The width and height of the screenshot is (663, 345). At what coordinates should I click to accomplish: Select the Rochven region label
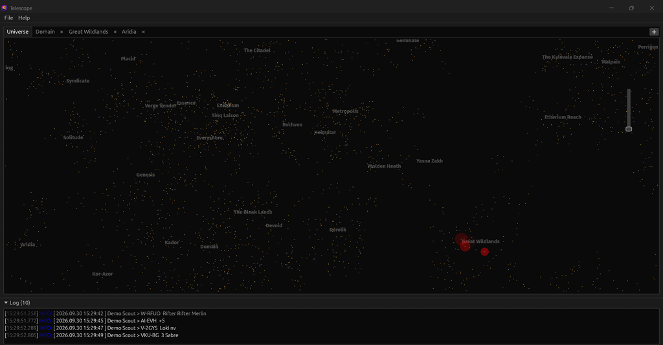[292, 125]
